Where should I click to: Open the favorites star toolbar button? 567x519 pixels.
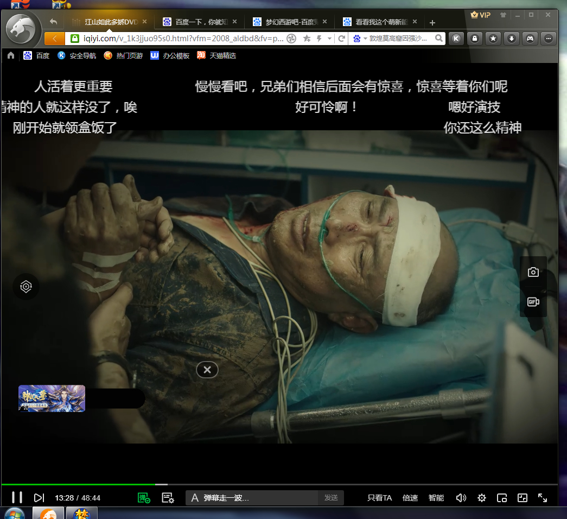point(493,39)
